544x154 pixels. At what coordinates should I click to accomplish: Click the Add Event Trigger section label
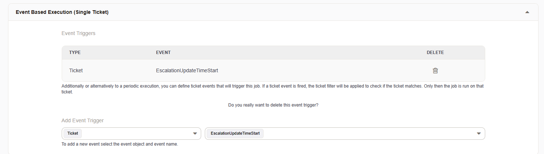click(83, 120)
